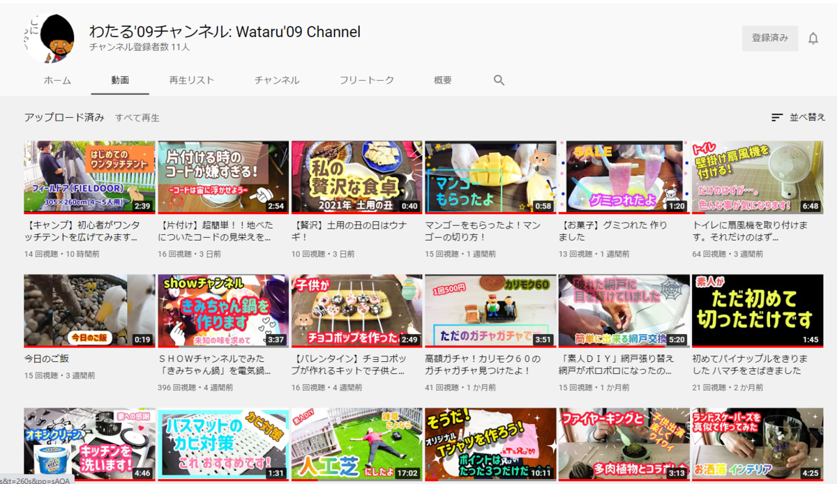Click the すべて再生 play all link
This screenshot has height=484, width=837.
tap(137, 118)
